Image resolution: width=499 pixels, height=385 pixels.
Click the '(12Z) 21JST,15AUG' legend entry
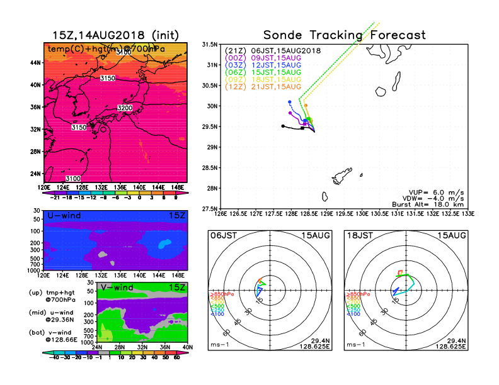tap(263, 87)
